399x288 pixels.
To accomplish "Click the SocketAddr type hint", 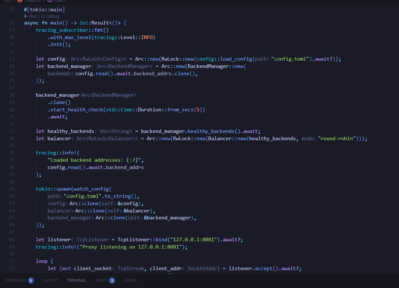I will coord(202,268).
